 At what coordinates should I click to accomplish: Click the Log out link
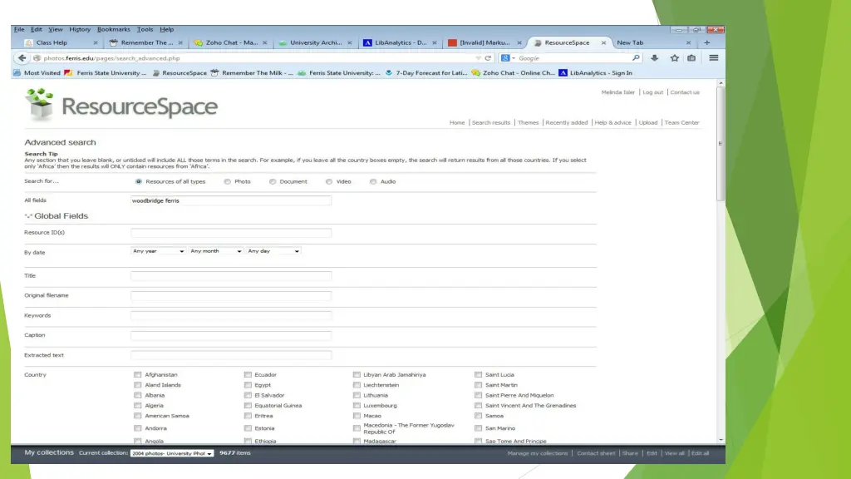(653, 92)
